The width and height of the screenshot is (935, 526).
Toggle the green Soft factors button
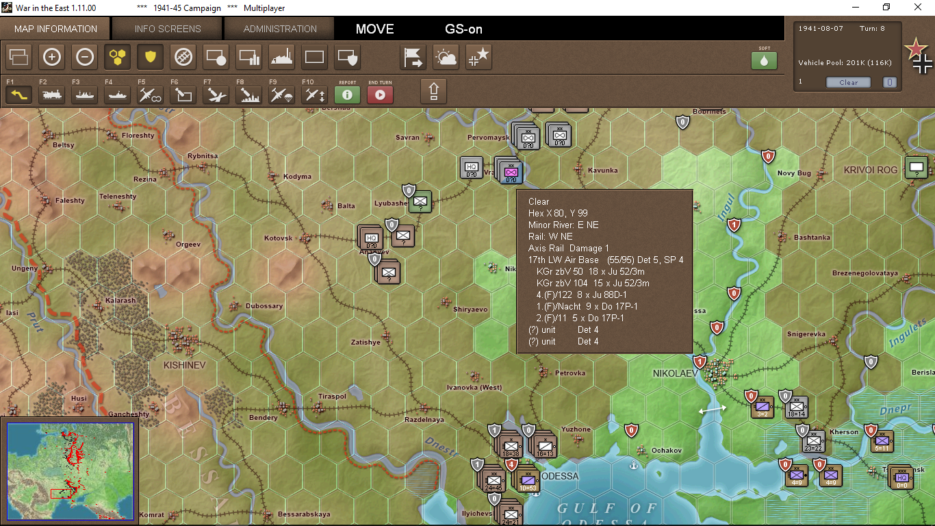(765, 60)
